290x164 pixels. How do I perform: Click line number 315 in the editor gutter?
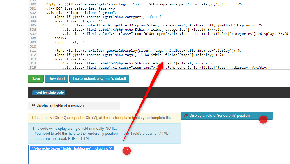(33, 68)
